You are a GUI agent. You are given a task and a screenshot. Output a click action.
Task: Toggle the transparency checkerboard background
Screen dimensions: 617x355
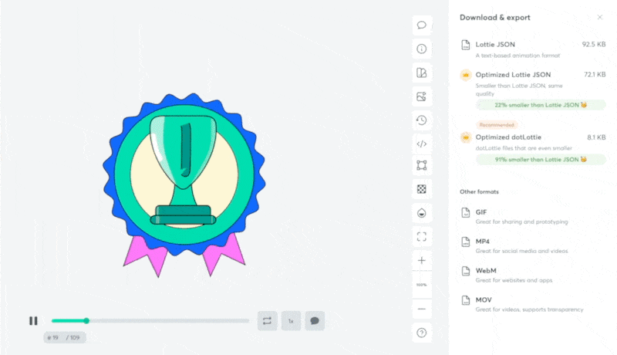pyautogui.click(x=422, y=188)
